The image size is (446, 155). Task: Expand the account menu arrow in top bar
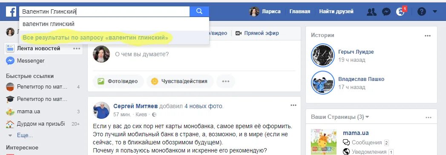[x=434, y=11]
